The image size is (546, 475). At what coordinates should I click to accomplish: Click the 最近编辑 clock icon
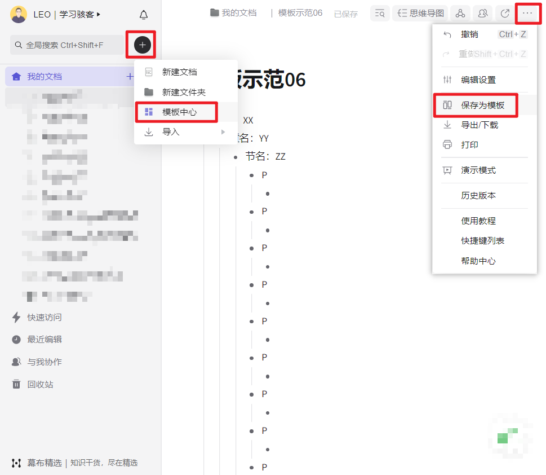pyautogui.click(x=16, y=340)
